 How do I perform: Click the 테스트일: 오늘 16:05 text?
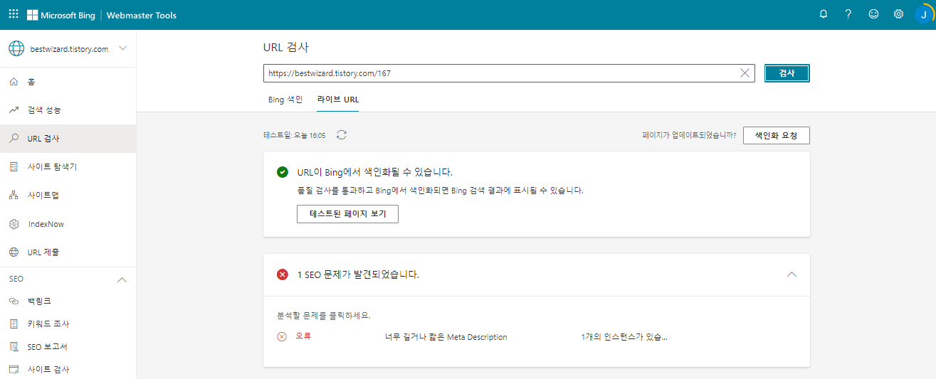(x=295, y=135)
